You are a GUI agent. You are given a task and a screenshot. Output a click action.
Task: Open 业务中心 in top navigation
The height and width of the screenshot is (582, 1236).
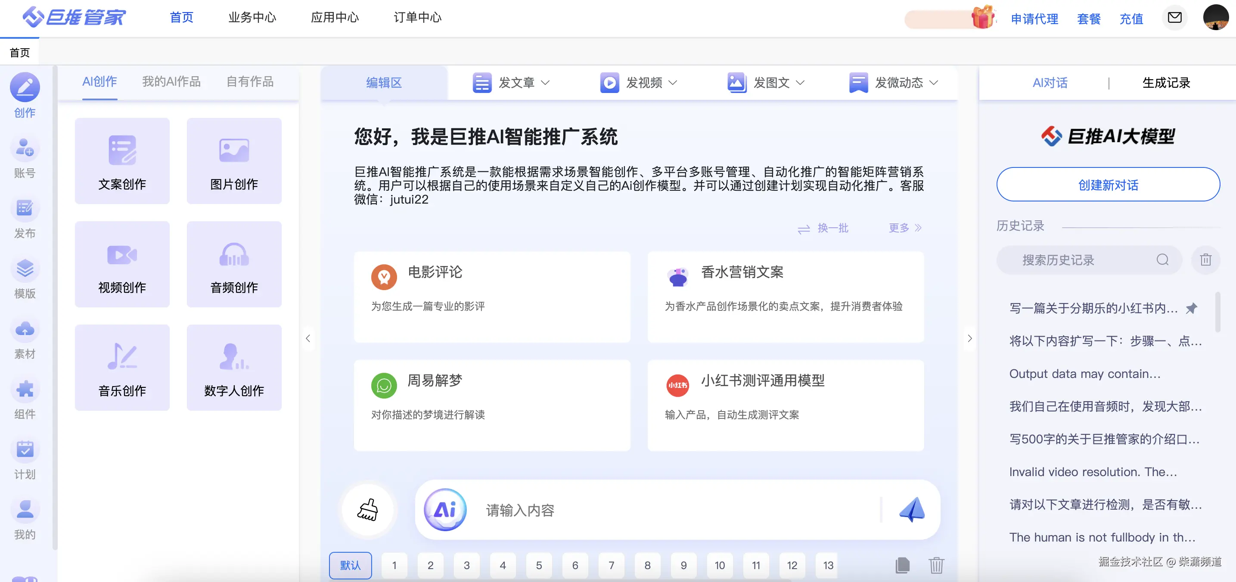(x=252, y=18)
